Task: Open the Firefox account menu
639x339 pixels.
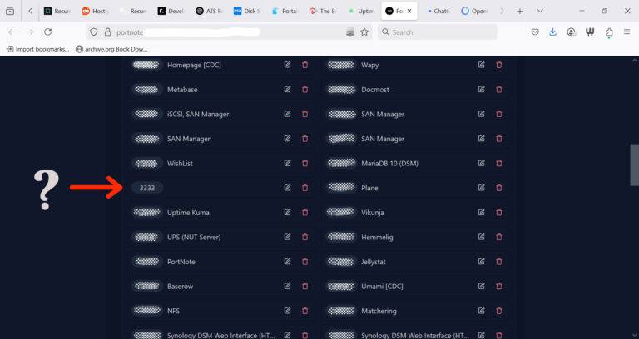Action: coord(571,32)
